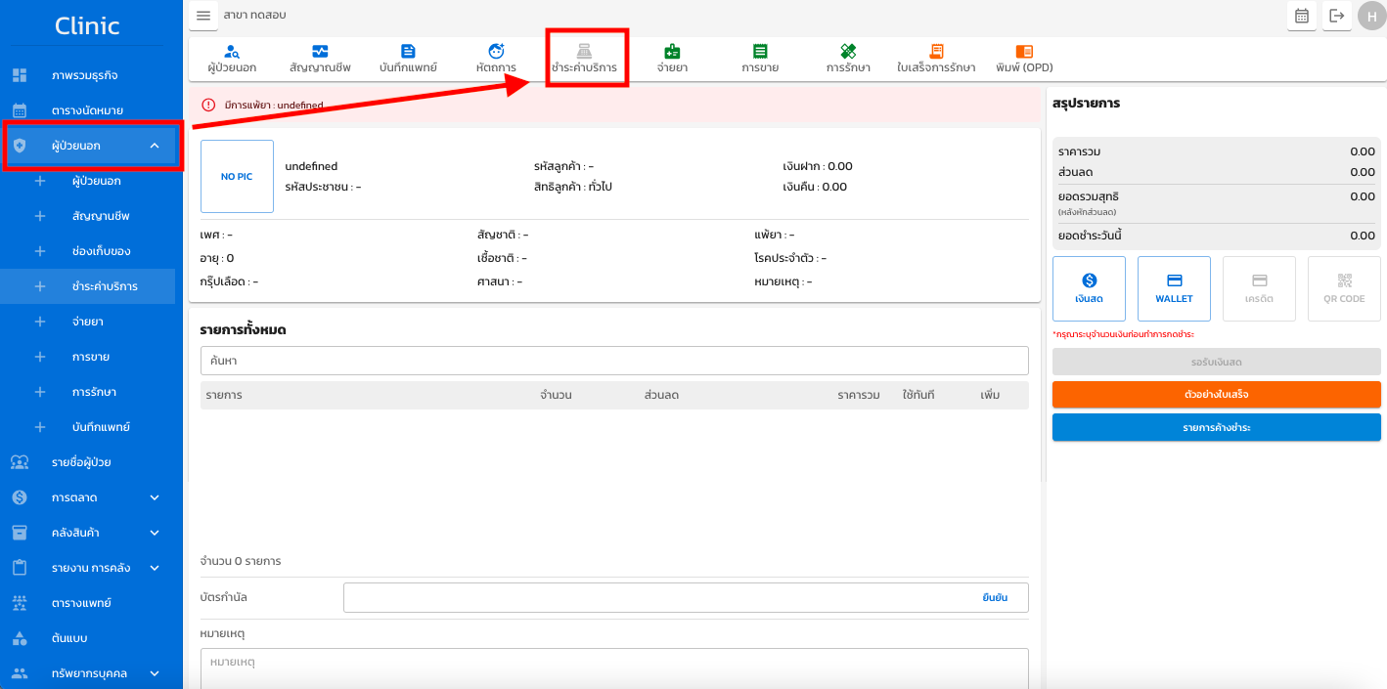Open the calendar icon in top bar

tap(1302, 16)
